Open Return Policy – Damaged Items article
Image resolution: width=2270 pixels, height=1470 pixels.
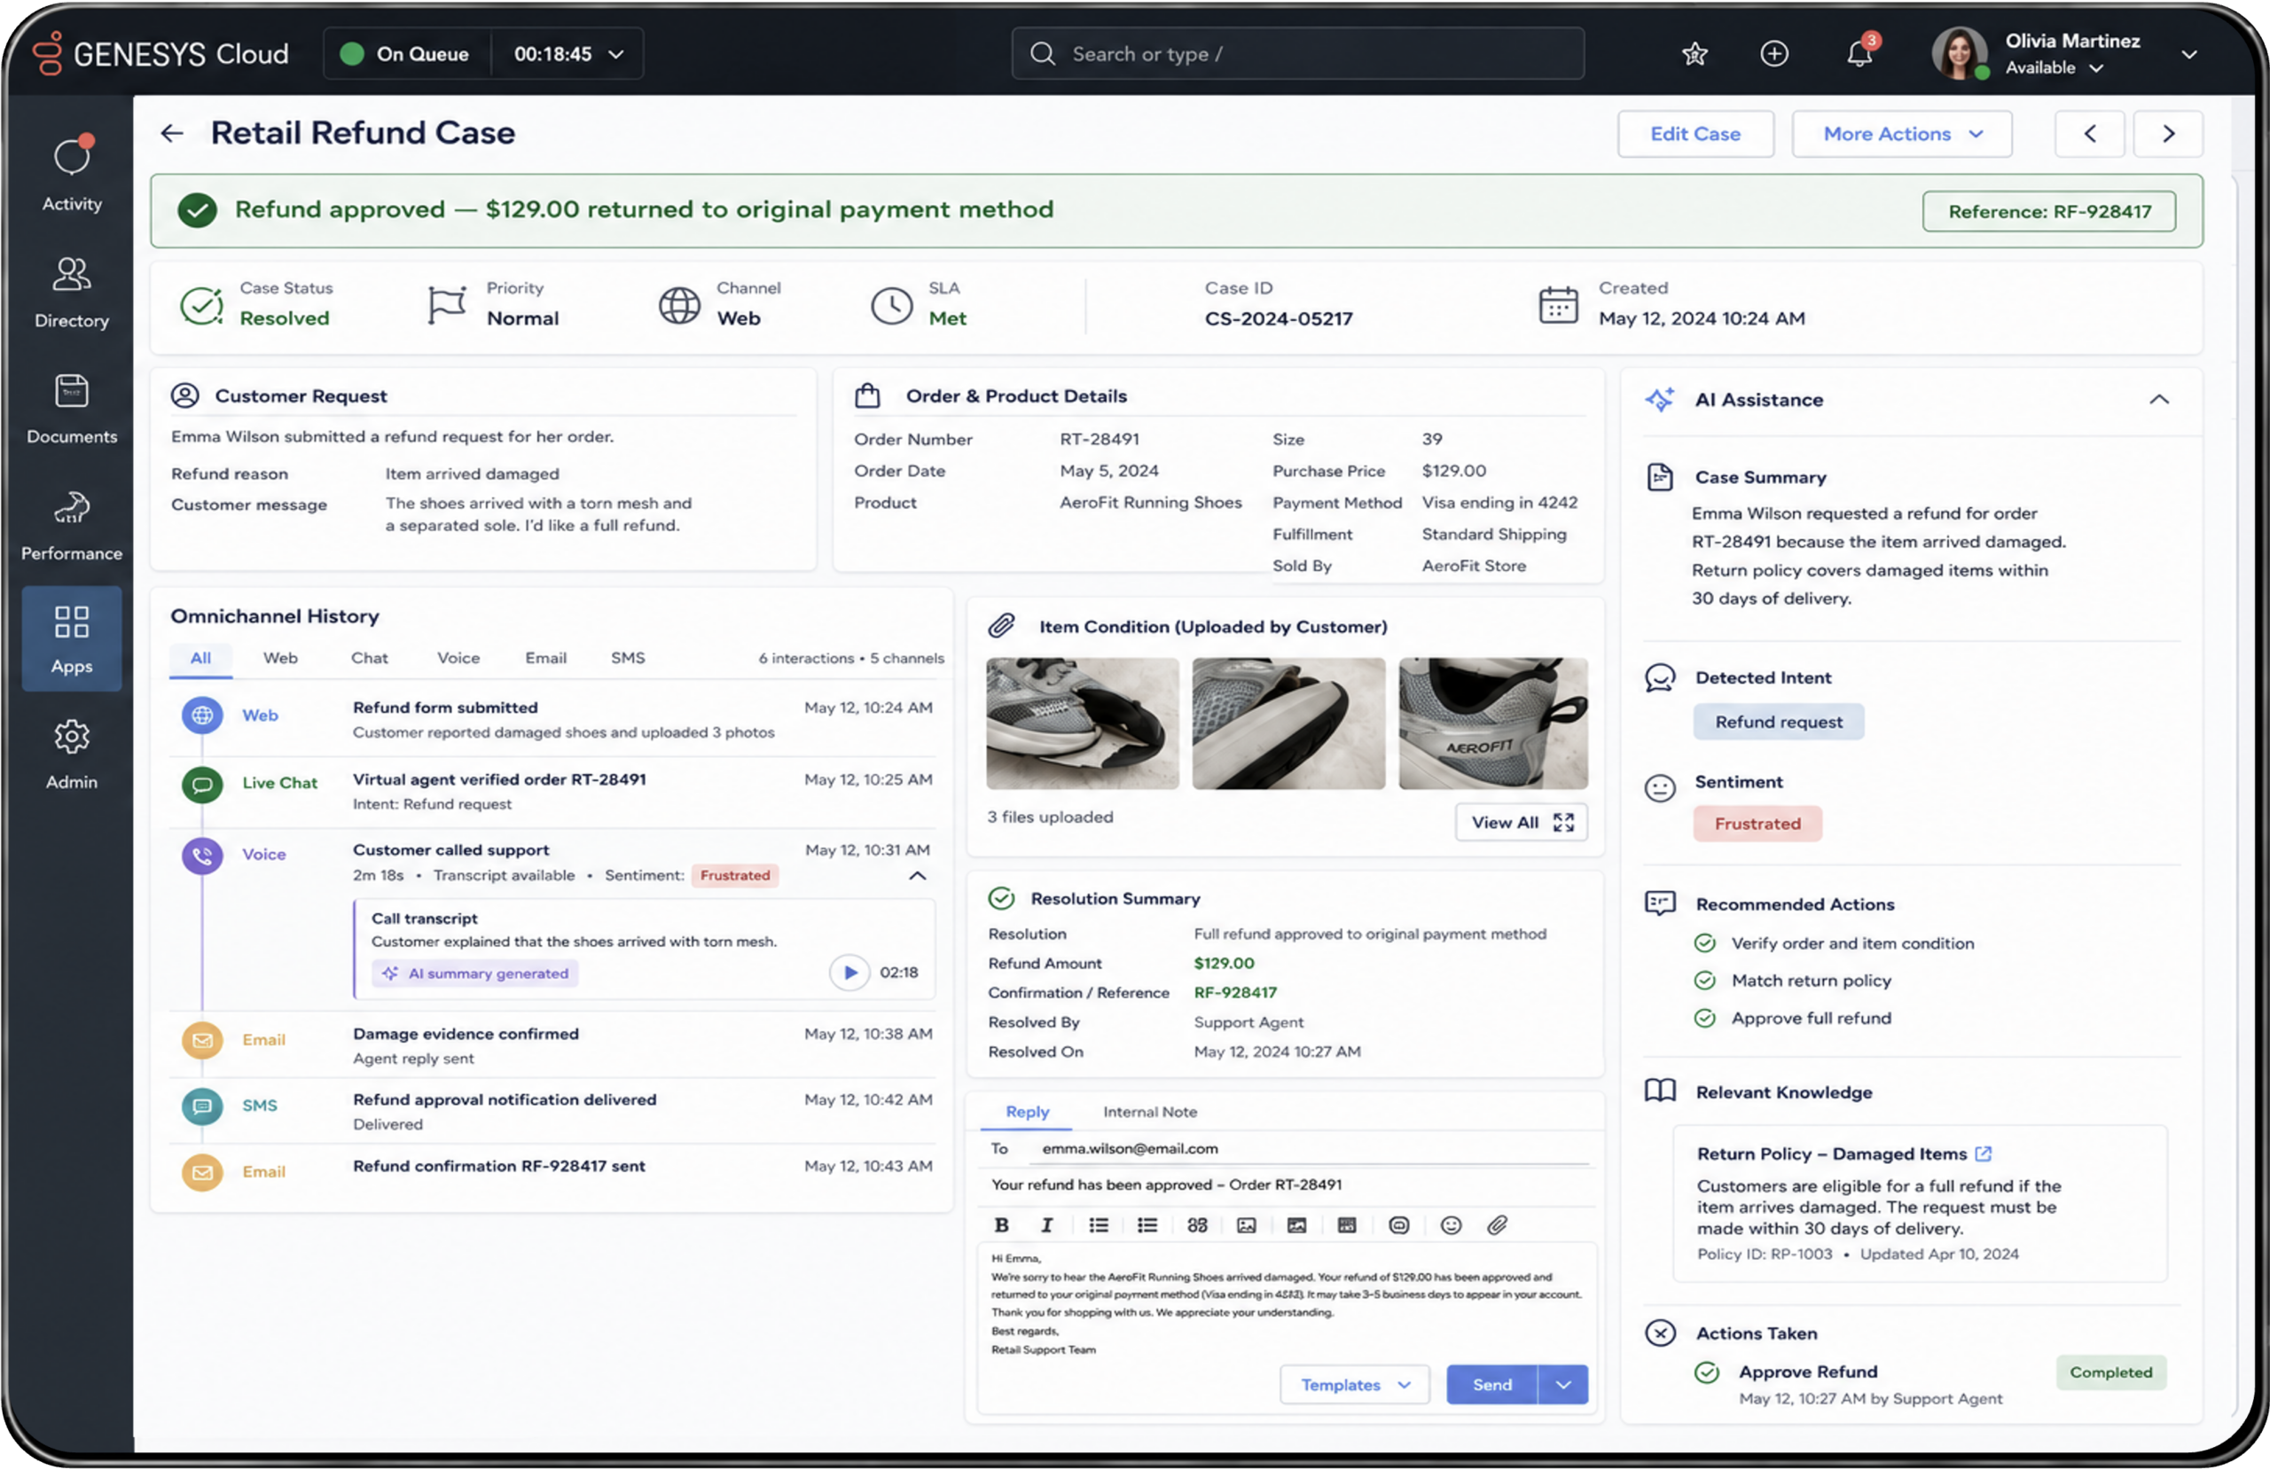point(1830,1153)
